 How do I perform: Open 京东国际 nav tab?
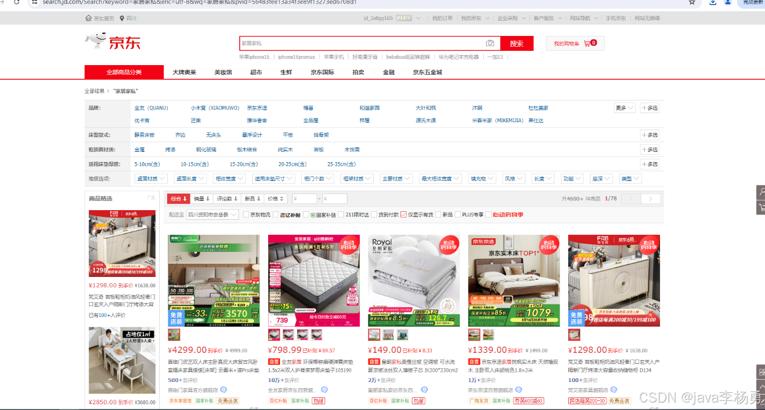[322, 73]
